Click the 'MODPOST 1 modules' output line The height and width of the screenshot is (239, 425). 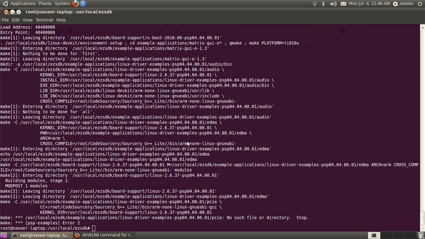click(x=26, y=186)
